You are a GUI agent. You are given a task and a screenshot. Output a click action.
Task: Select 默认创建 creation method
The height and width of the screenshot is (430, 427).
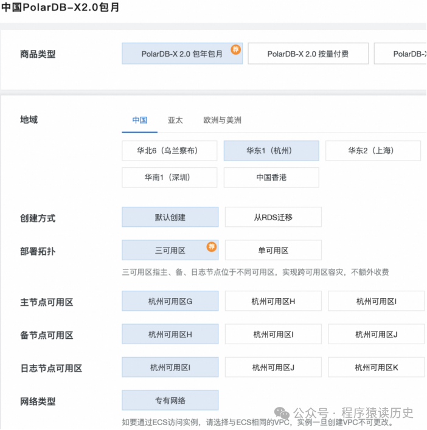(x=170, y=217)
